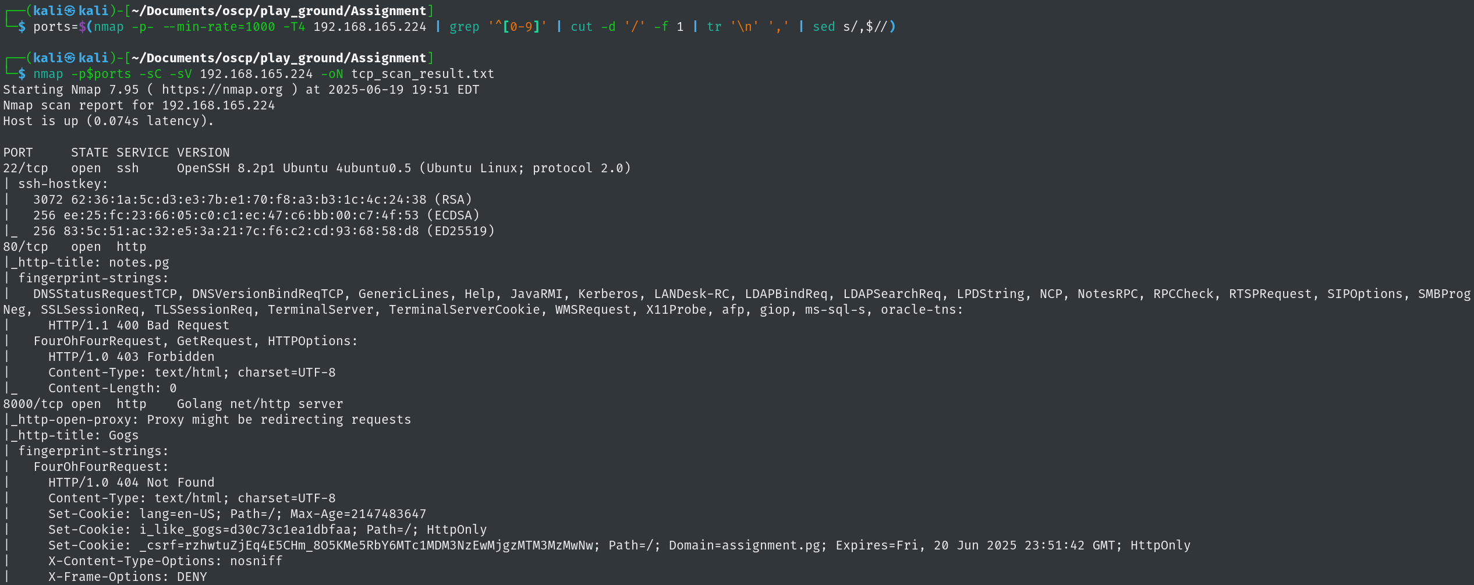Click the HTTP/1.0 403 Forbidden line
The height and width of the screenshot is (585, 1474).
(x=132, y=357)
